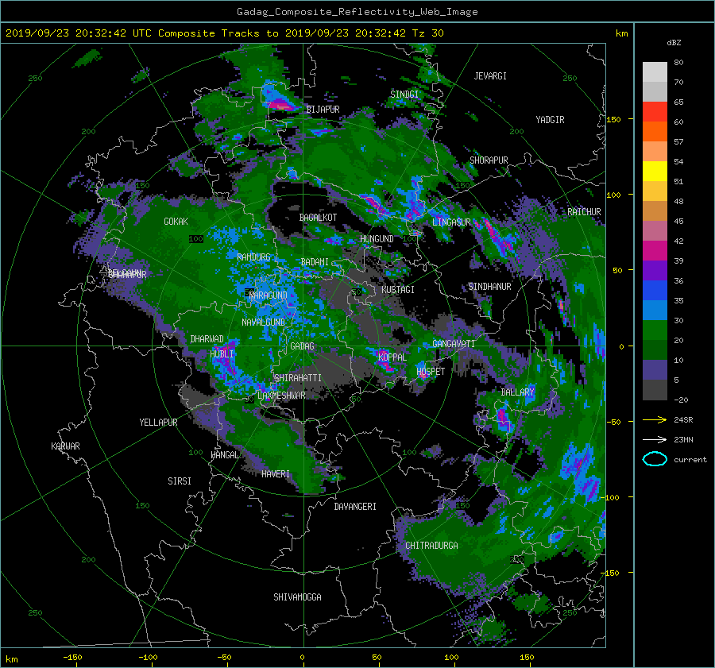Click the UTC Composite Tracks timestamp line

(x=225, y=33)
